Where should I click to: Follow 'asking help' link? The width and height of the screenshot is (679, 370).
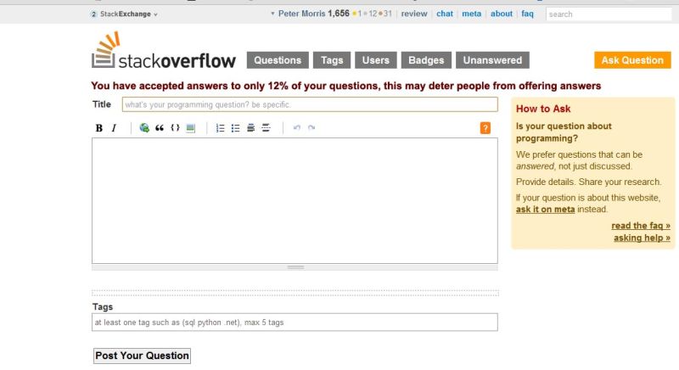coord(642,238)
